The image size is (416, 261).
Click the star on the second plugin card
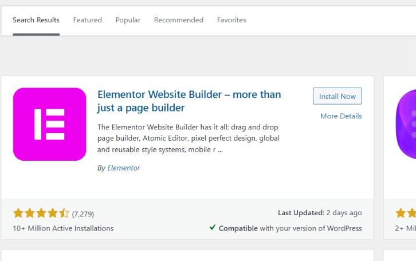click(401, 213)
